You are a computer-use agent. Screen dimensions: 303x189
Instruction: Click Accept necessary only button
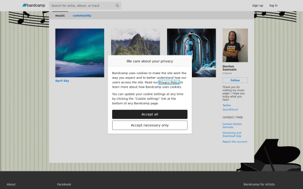(x=150, y=125)
